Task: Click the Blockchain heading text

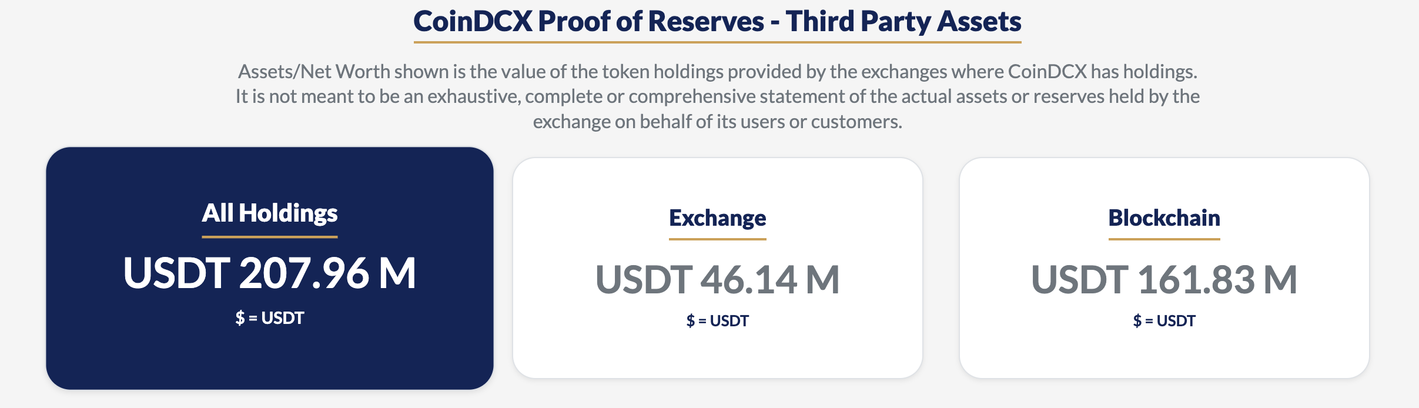Action: pos(1164,218)
